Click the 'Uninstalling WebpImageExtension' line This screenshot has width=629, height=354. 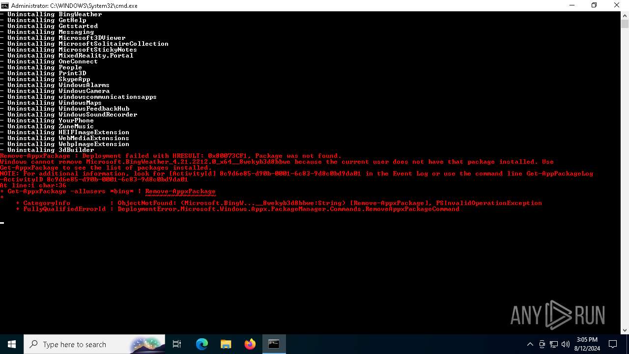coord(65,144)
